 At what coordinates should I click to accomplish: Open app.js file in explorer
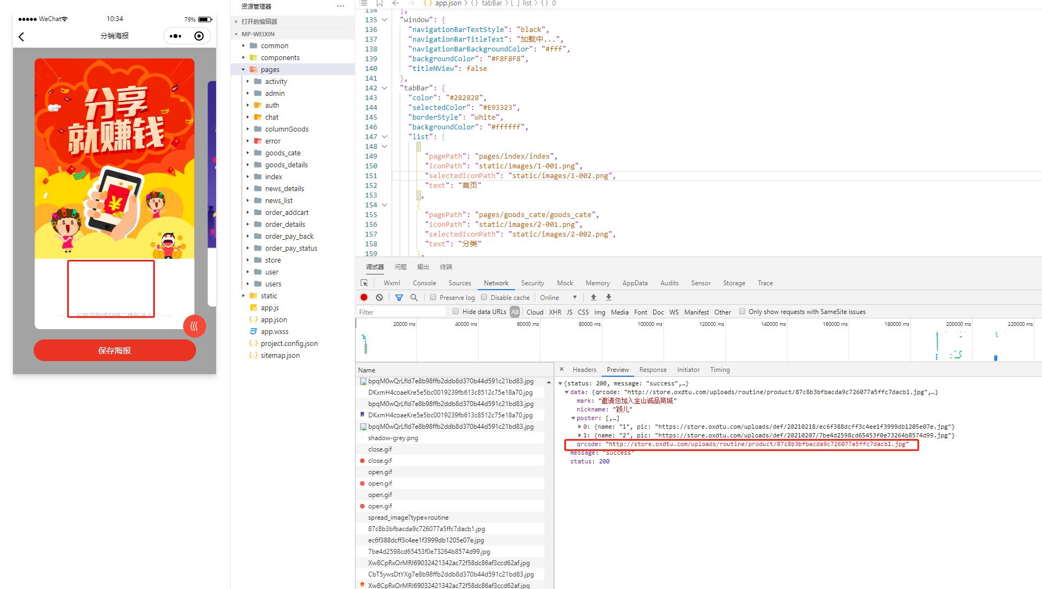(270, 307)
